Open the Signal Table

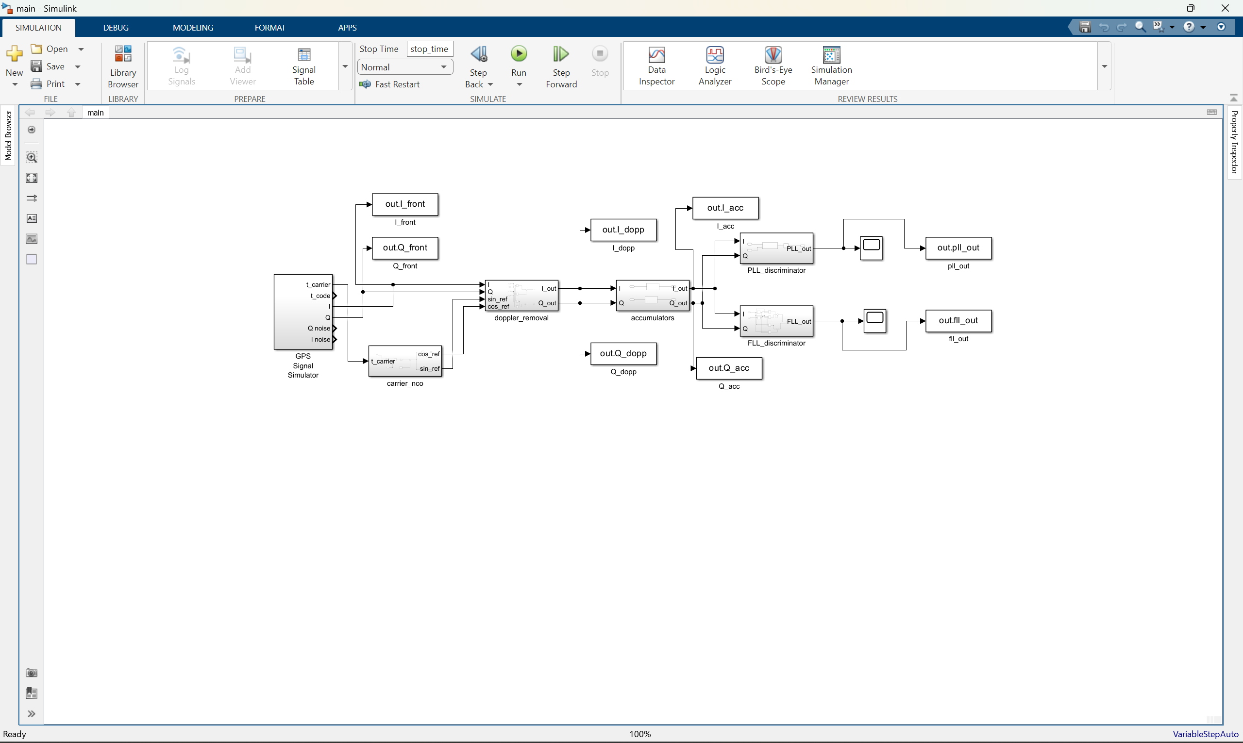pyautogui.click(x=303, y=66)
